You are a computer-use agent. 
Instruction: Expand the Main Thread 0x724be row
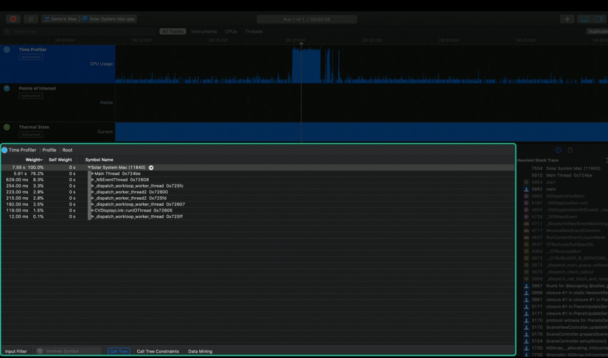point(92,174)
